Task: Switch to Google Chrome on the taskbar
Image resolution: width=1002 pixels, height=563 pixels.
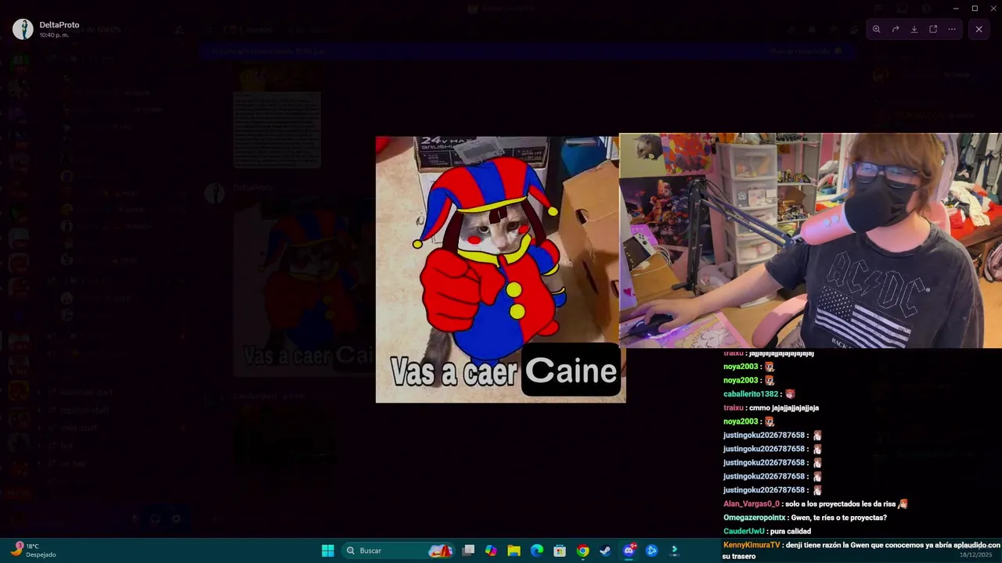Action: (582, 550)
